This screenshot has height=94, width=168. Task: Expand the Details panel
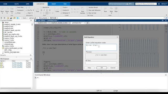[31, 55]
